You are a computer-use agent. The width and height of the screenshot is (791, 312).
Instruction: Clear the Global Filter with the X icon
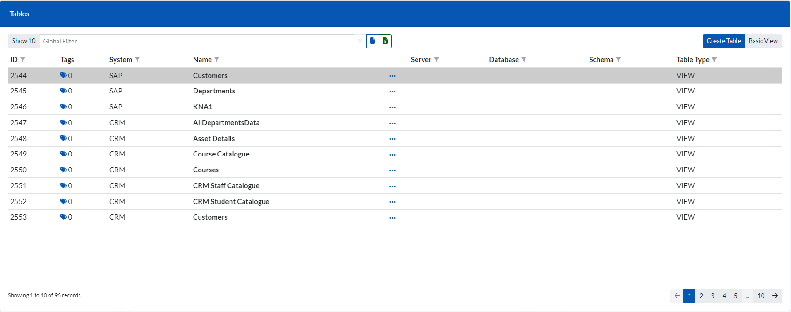point(360,41)
